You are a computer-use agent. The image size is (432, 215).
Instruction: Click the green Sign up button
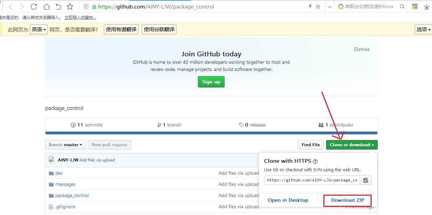coord(211,82)
